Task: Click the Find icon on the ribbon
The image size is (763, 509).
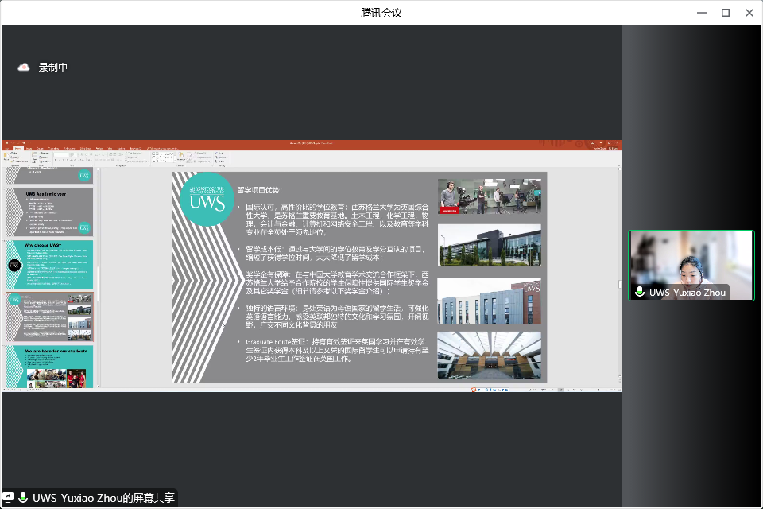Action: (217, 153)
